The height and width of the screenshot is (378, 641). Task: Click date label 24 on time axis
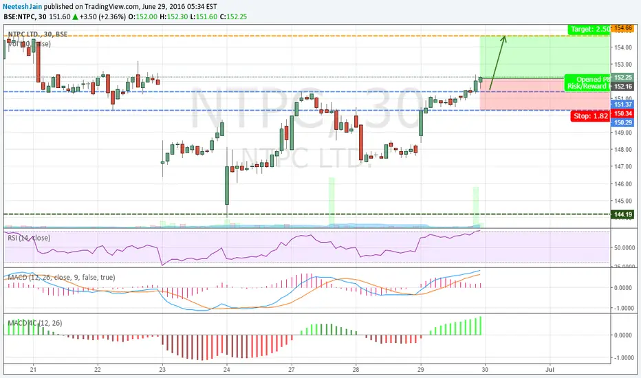227,370
